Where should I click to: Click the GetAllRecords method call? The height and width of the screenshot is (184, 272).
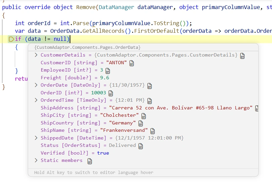coord(104,31)
